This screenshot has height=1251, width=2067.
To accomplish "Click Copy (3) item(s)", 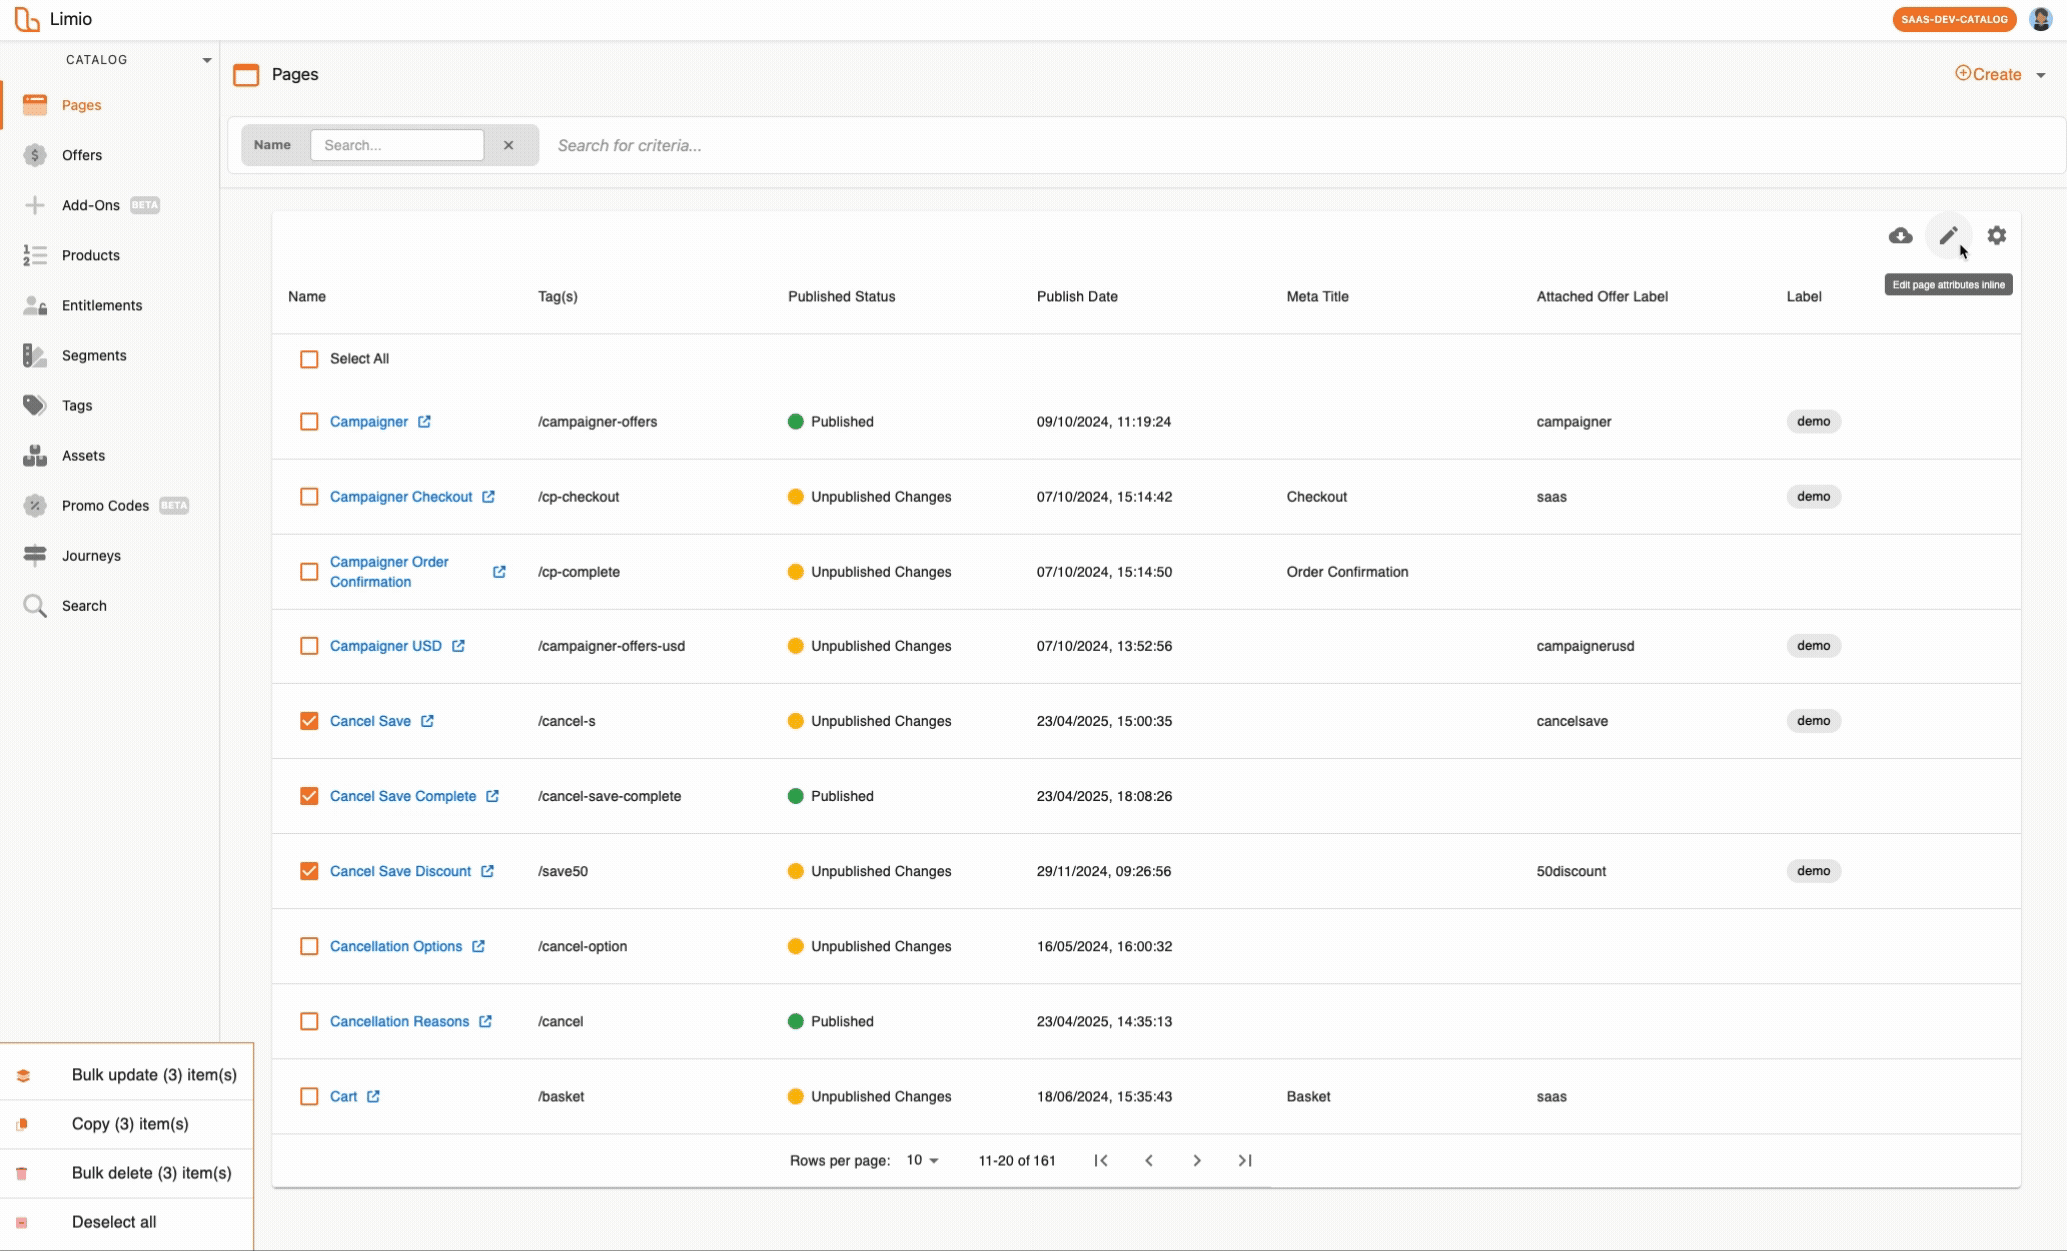I will click(x=127, y=1124).
